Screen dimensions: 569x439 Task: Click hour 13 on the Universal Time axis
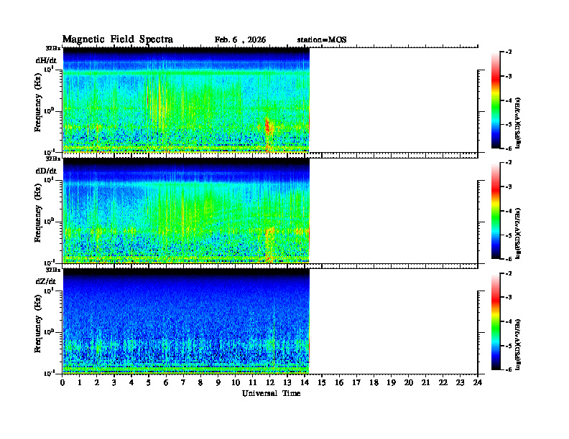tap(287, 383)
